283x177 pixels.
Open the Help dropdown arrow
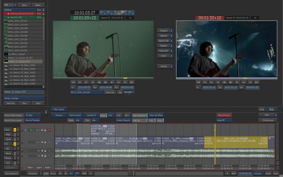tap(276, 115)
